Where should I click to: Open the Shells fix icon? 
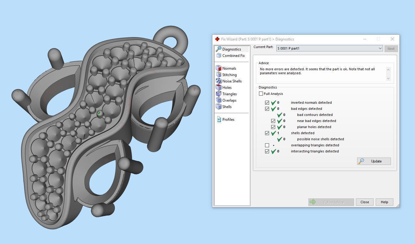(x=218, y=106)
